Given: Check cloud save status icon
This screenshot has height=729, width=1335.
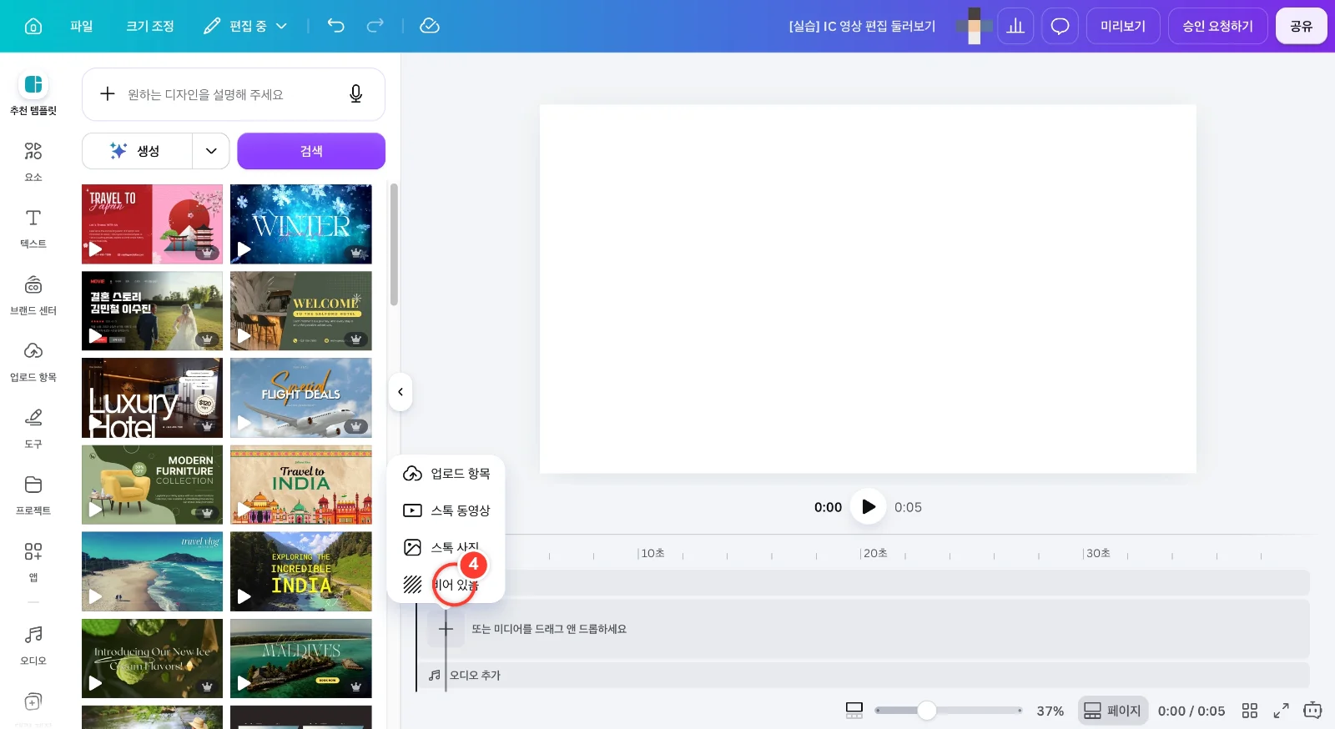Looking at the screenshot, I should pos(430,26).
